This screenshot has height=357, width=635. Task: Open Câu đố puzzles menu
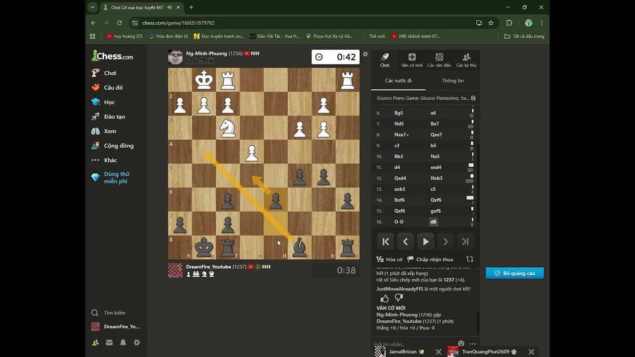pyautogui.click(x=107, y=87)
